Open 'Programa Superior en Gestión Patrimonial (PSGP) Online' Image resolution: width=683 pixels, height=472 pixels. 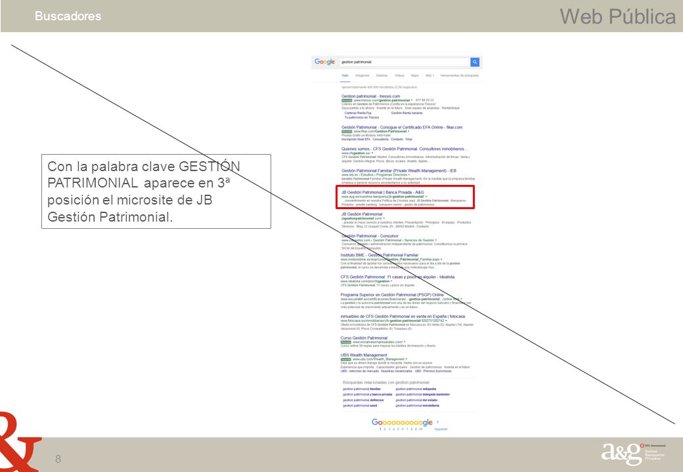(x=392, y=295)
